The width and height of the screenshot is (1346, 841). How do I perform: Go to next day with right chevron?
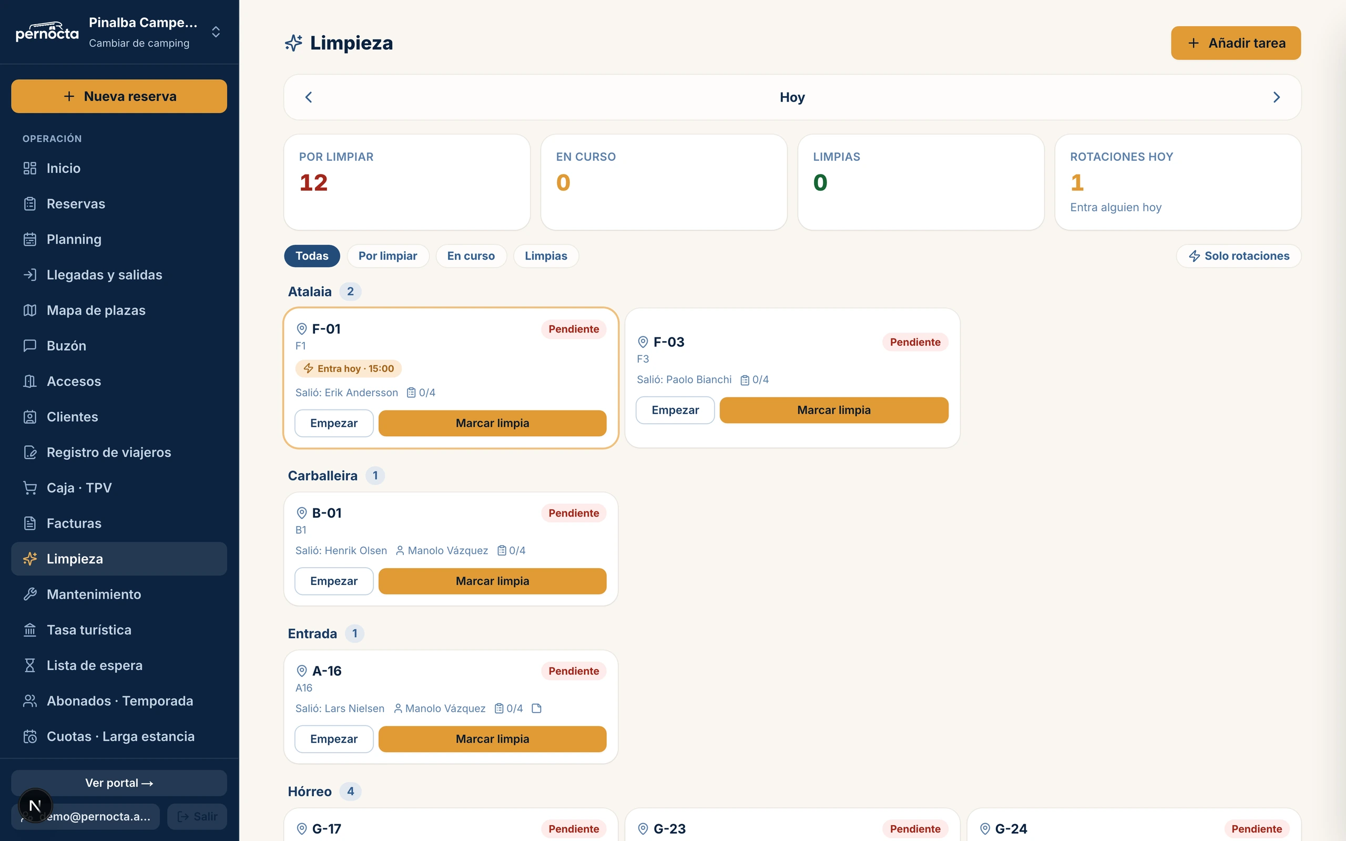click(1277, 97)
